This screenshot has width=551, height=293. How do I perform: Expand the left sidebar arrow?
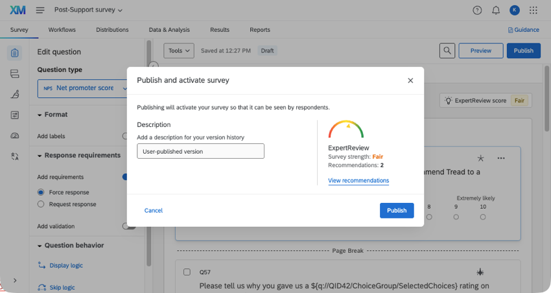(x=15, y=280)
